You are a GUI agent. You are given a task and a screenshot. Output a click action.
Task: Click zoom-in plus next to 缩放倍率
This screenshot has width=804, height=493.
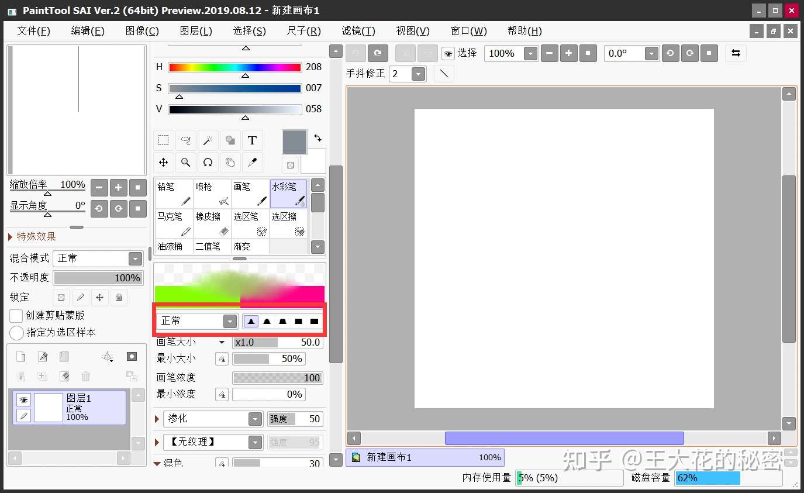coord(118,188)
